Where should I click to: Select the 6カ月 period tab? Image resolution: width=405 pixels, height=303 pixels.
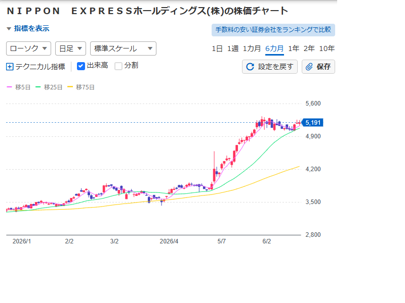point(274,48)
